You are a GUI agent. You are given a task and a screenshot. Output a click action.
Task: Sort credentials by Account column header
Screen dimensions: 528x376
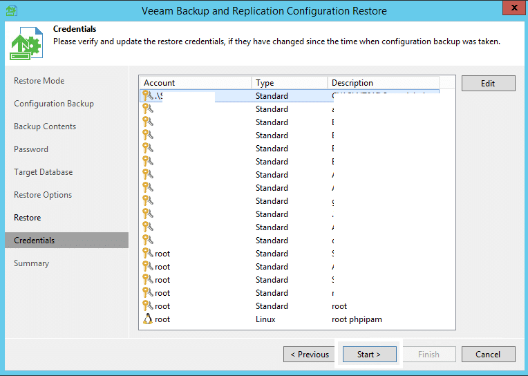[196, 82]
